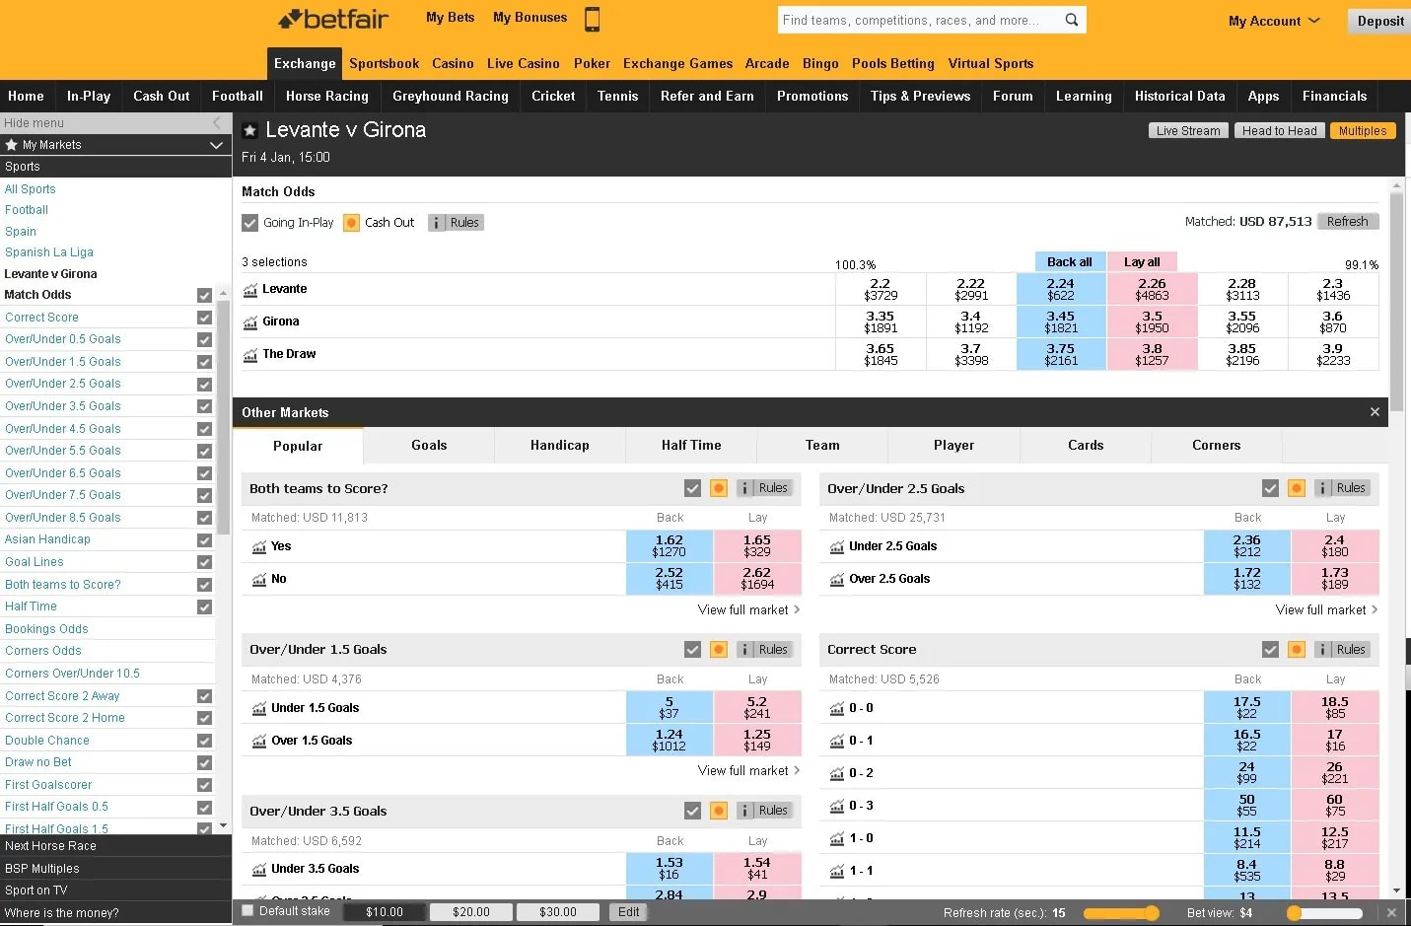Open the mobile phone icon in header
The image size is (1411, 926).
592,19
